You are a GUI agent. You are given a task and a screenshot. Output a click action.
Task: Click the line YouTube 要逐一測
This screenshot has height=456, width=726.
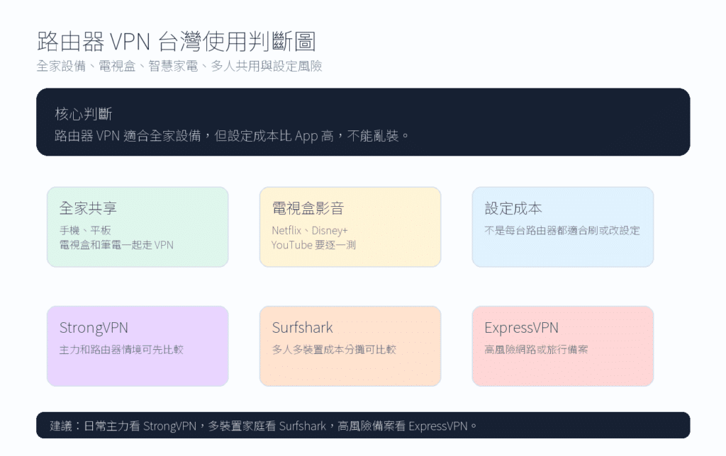(x=313, y=245)
